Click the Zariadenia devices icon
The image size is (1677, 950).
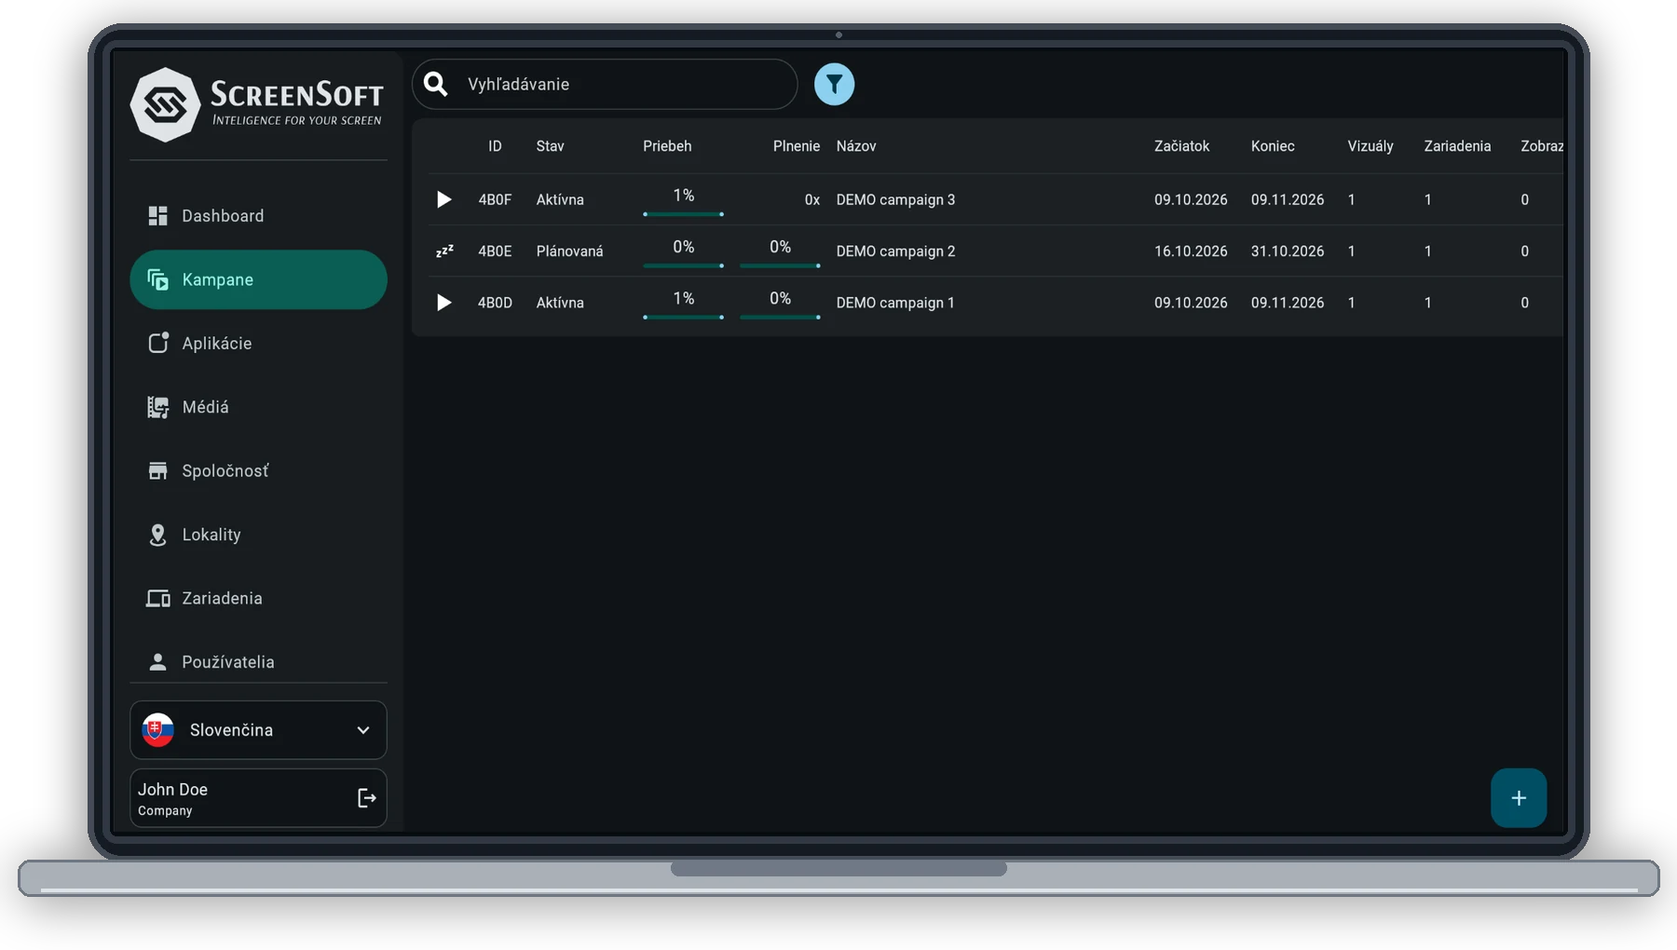pos(157,598)
